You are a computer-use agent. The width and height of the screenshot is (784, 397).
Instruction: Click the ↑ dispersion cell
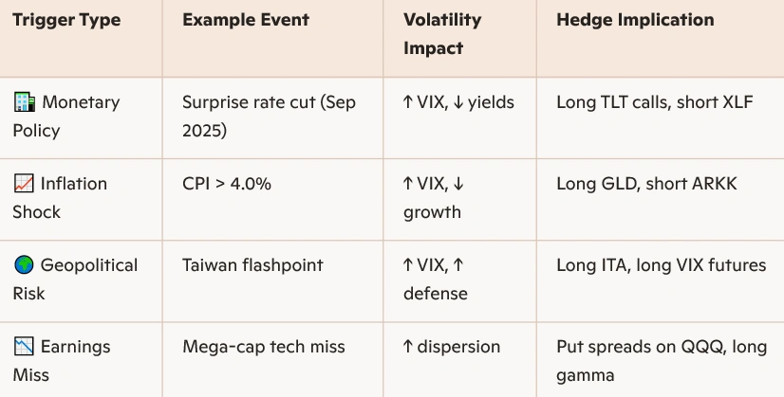point(452,347)
